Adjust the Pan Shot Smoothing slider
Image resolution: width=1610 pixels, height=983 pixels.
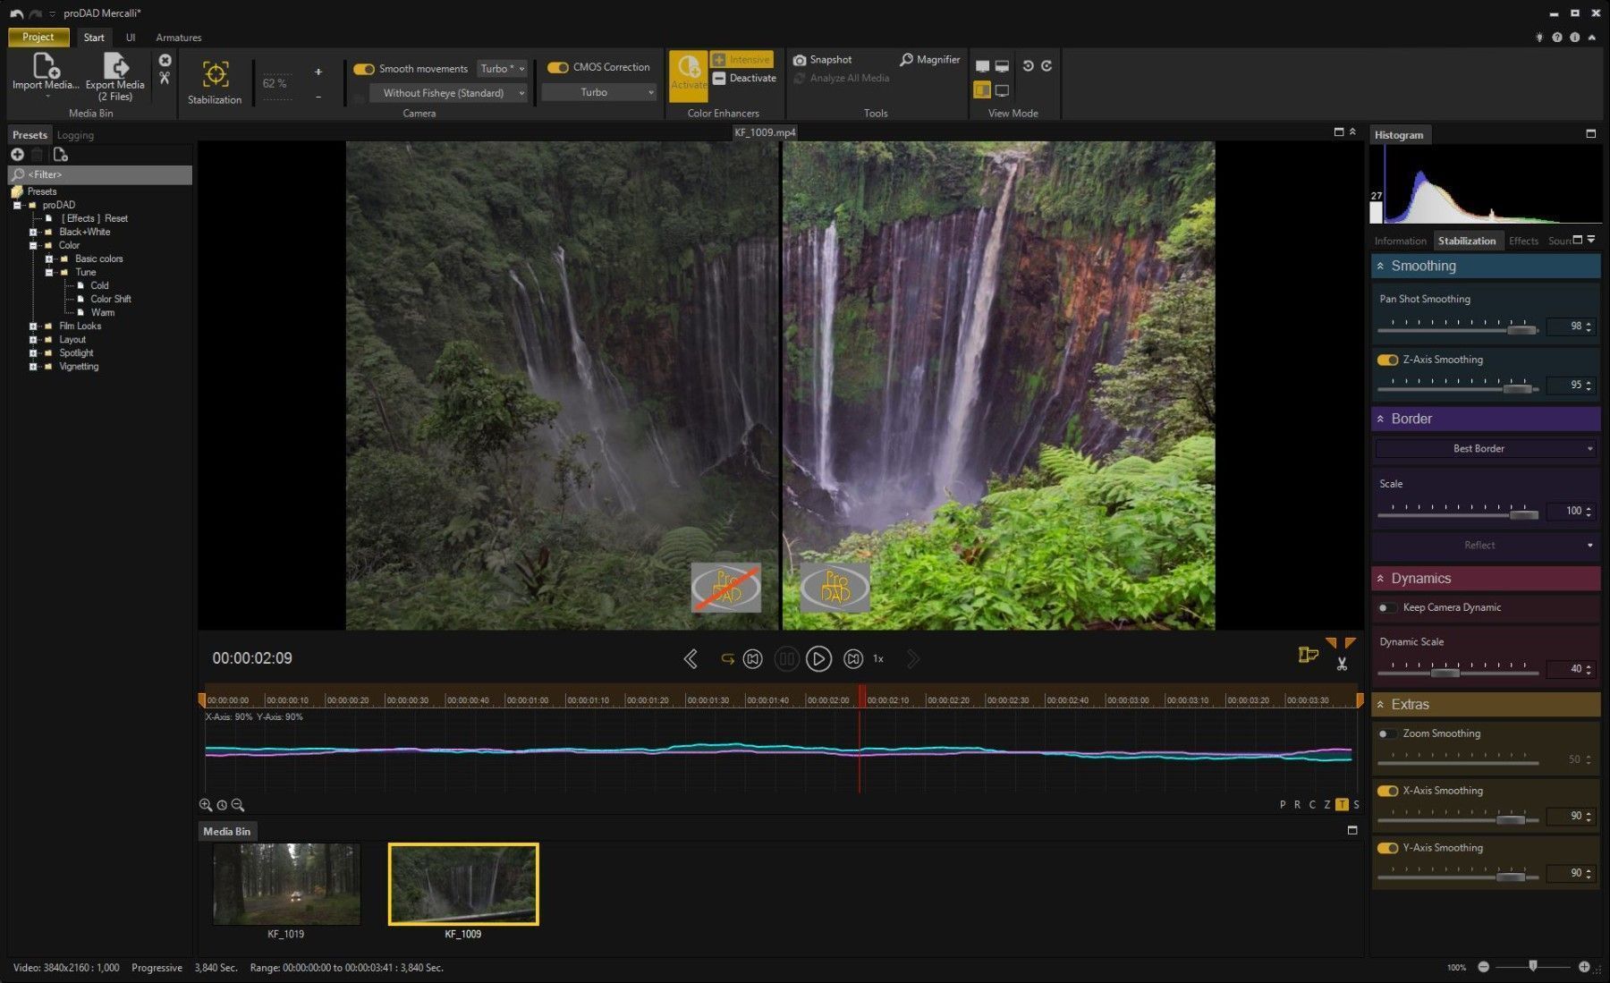click(1521, 330)
